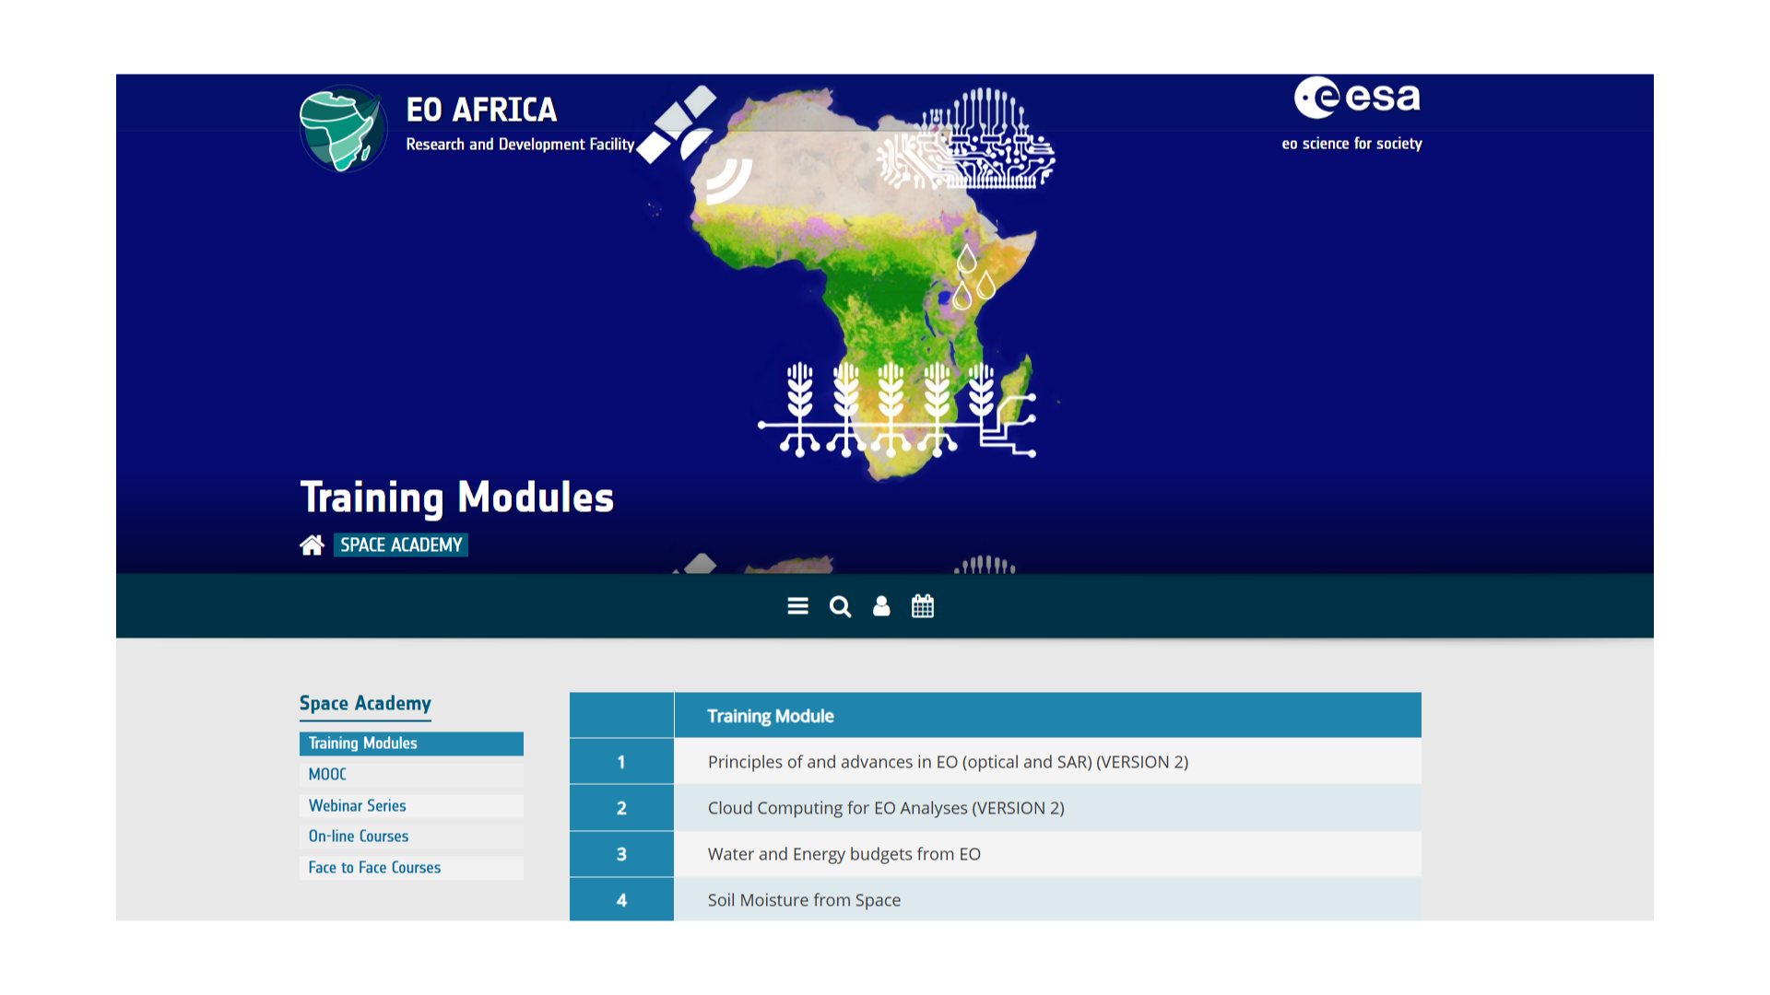Viewport: 1770px width, 995px height.
Task: Select Water and Energy budgets from EO
Action: (x=843, y=854)
